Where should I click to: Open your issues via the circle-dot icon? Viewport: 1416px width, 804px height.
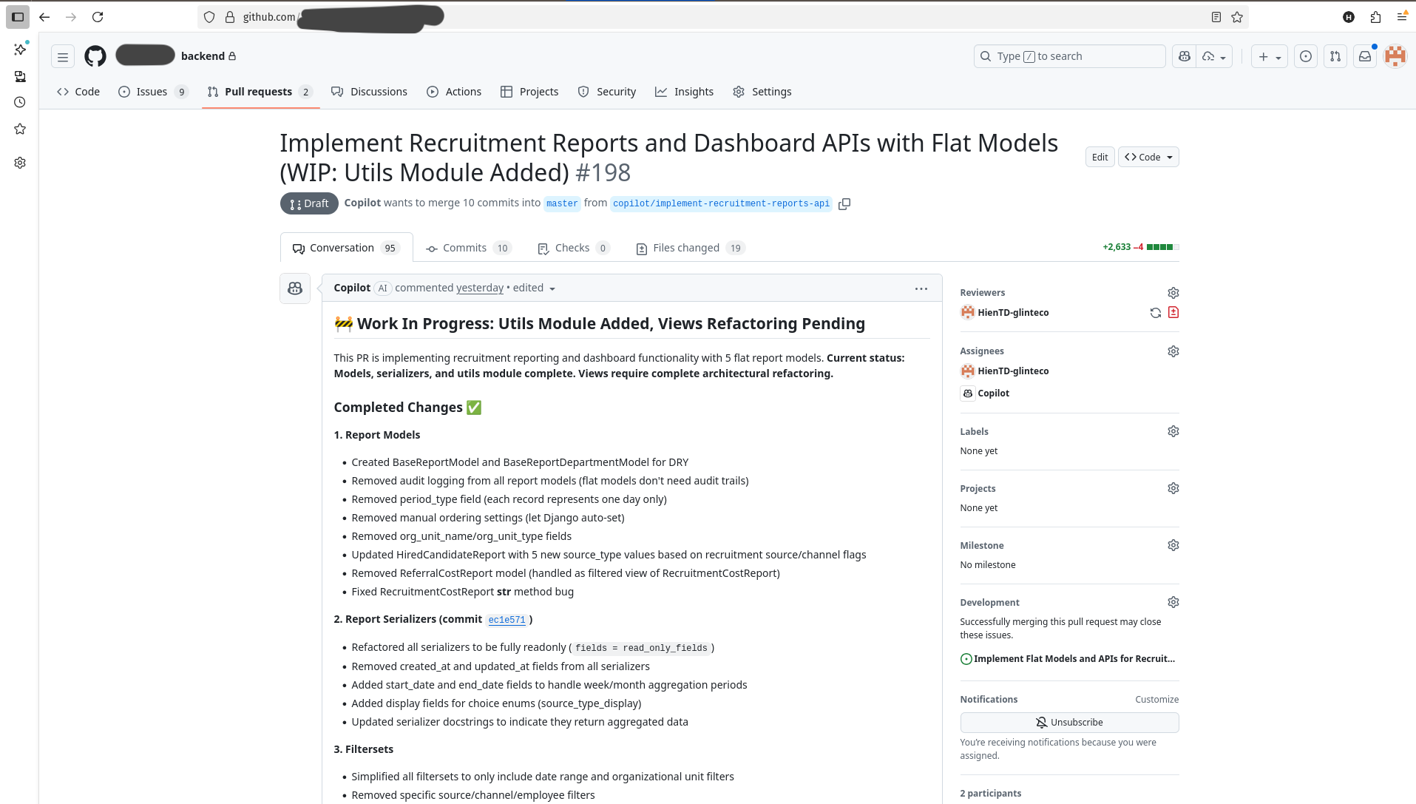click(1305, 56)
